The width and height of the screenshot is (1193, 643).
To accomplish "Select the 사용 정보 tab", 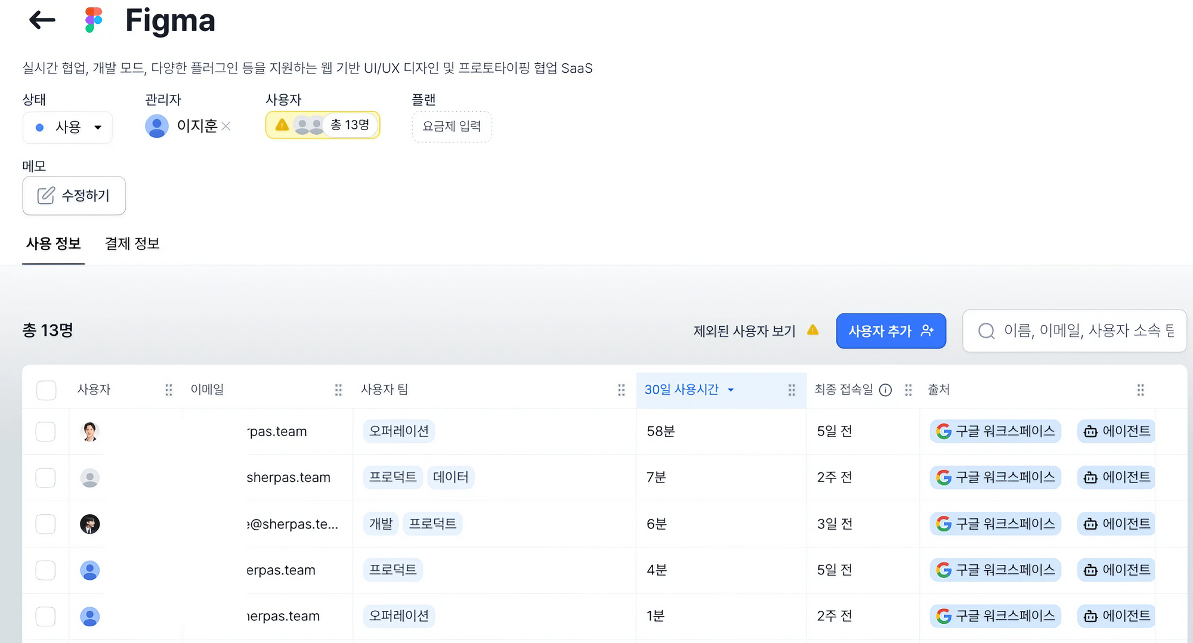I will coord(53,243).
